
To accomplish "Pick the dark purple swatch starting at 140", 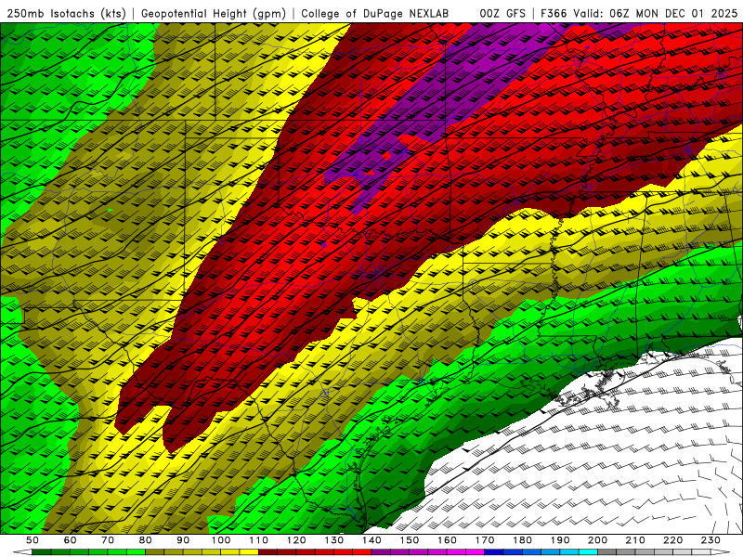I will pos(381,551).
